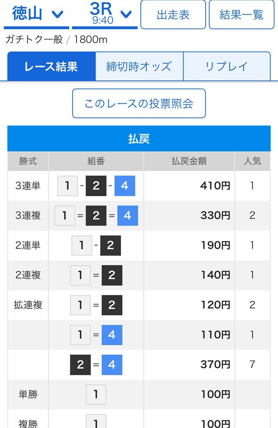Viewport: 278px width, 428px height.
Task: Select the レース結果 tab
Action: coord(51,66)
